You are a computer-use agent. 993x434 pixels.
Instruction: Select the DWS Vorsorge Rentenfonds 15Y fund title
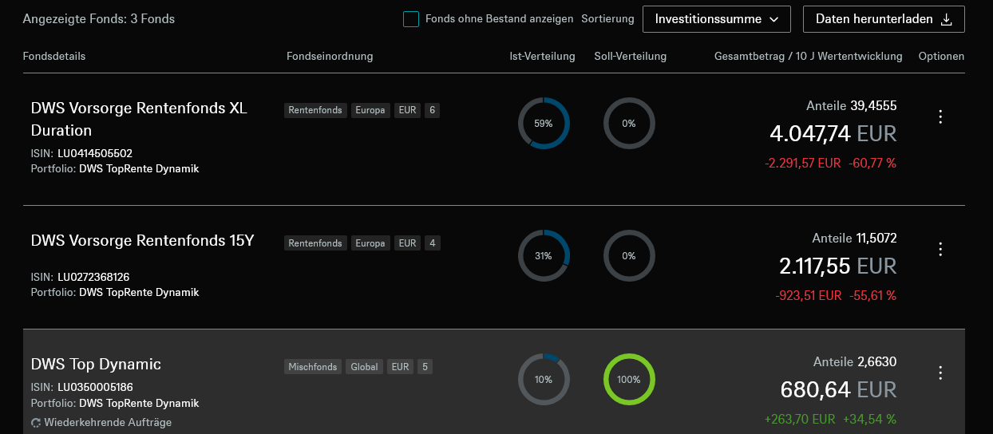pyautogui.click(x=142, y=240)
